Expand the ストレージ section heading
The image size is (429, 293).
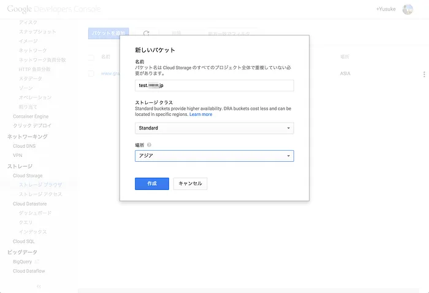pos(20,166)
